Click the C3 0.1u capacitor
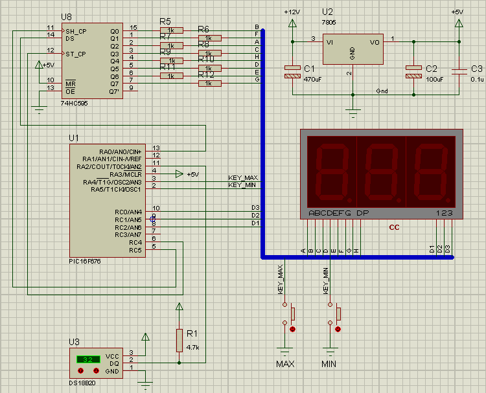The width and height of the screenshot is (486, 393). tap(459, 72)
